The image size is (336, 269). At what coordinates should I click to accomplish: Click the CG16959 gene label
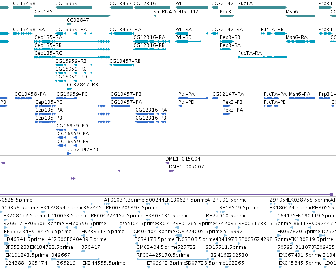[66, 4]
